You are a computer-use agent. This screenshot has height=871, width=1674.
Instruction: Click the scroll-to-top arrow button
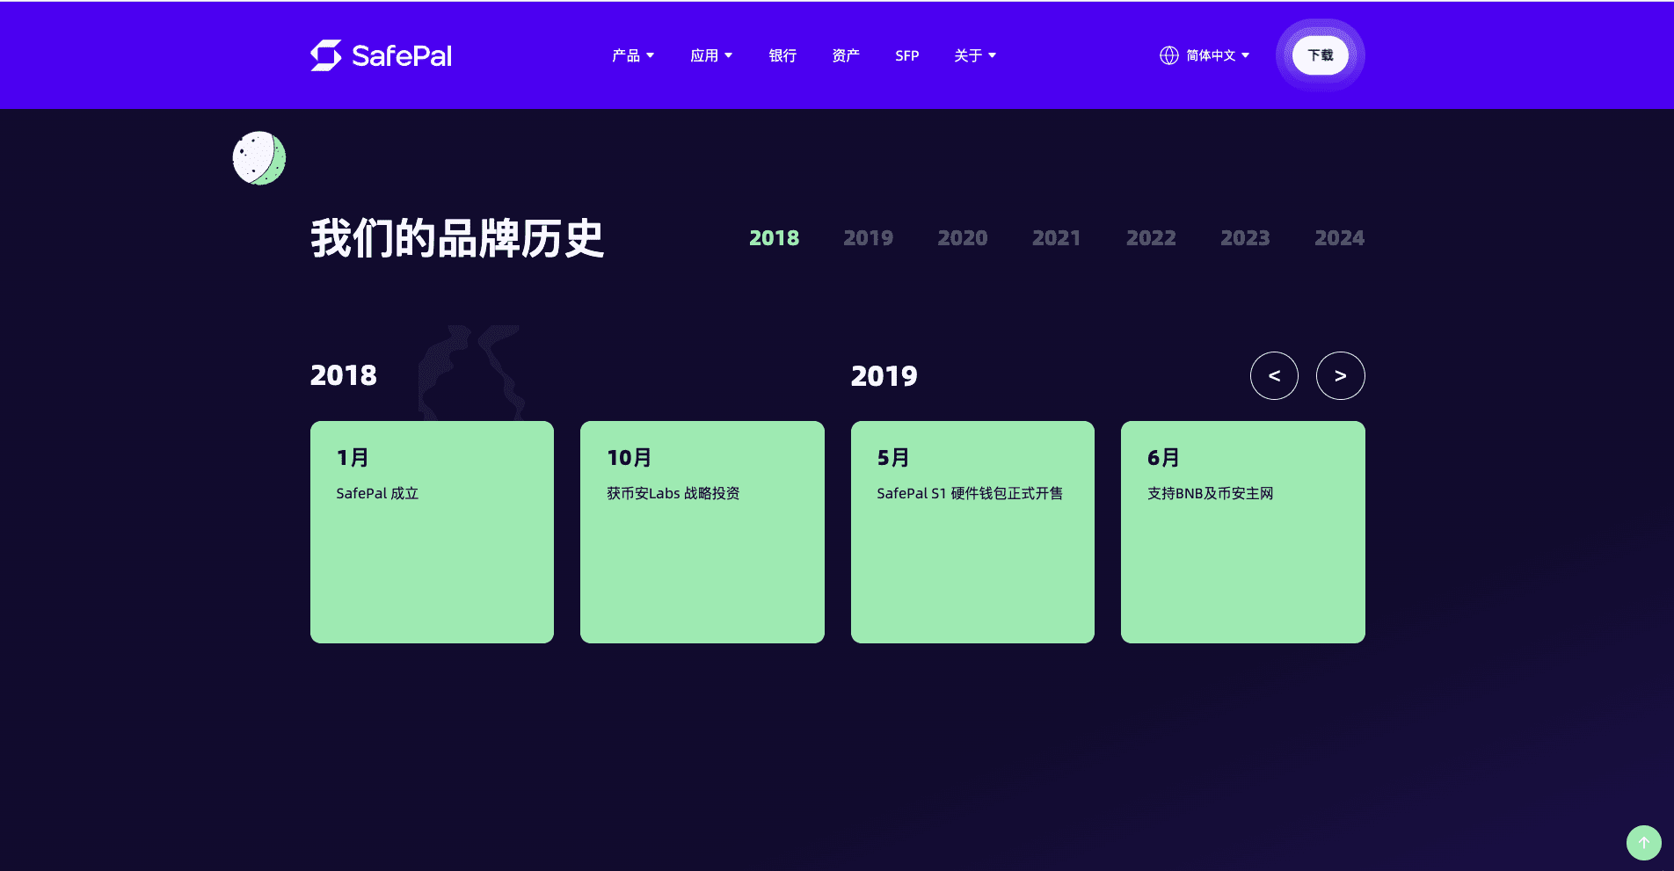pyautogui.click(x=1643, y=842)
